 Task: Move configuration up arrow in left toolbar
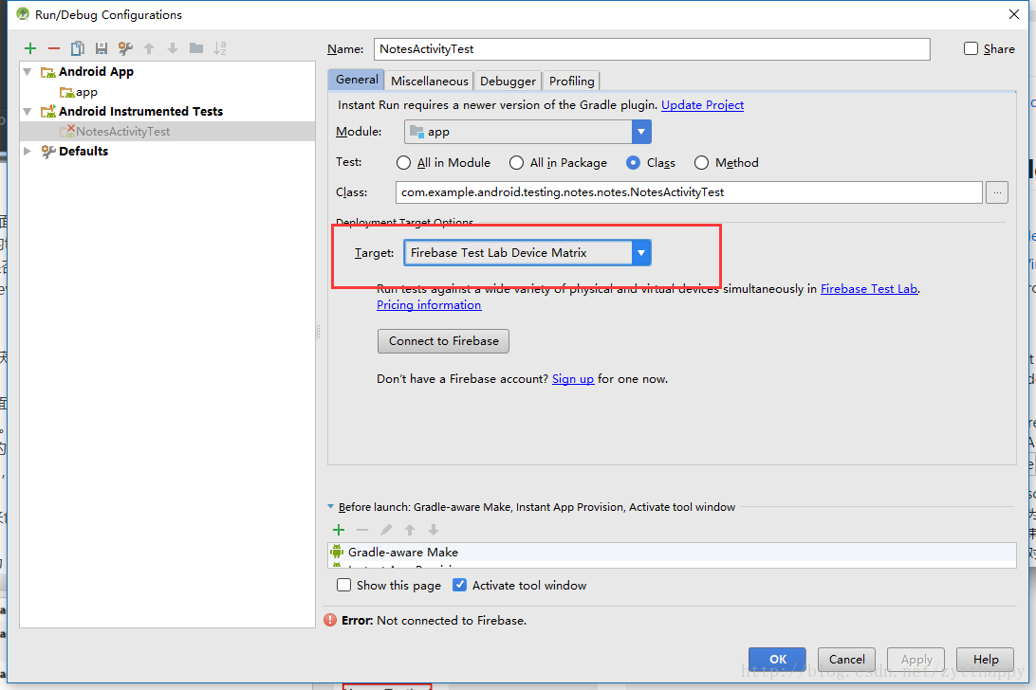tap(149, 48)
